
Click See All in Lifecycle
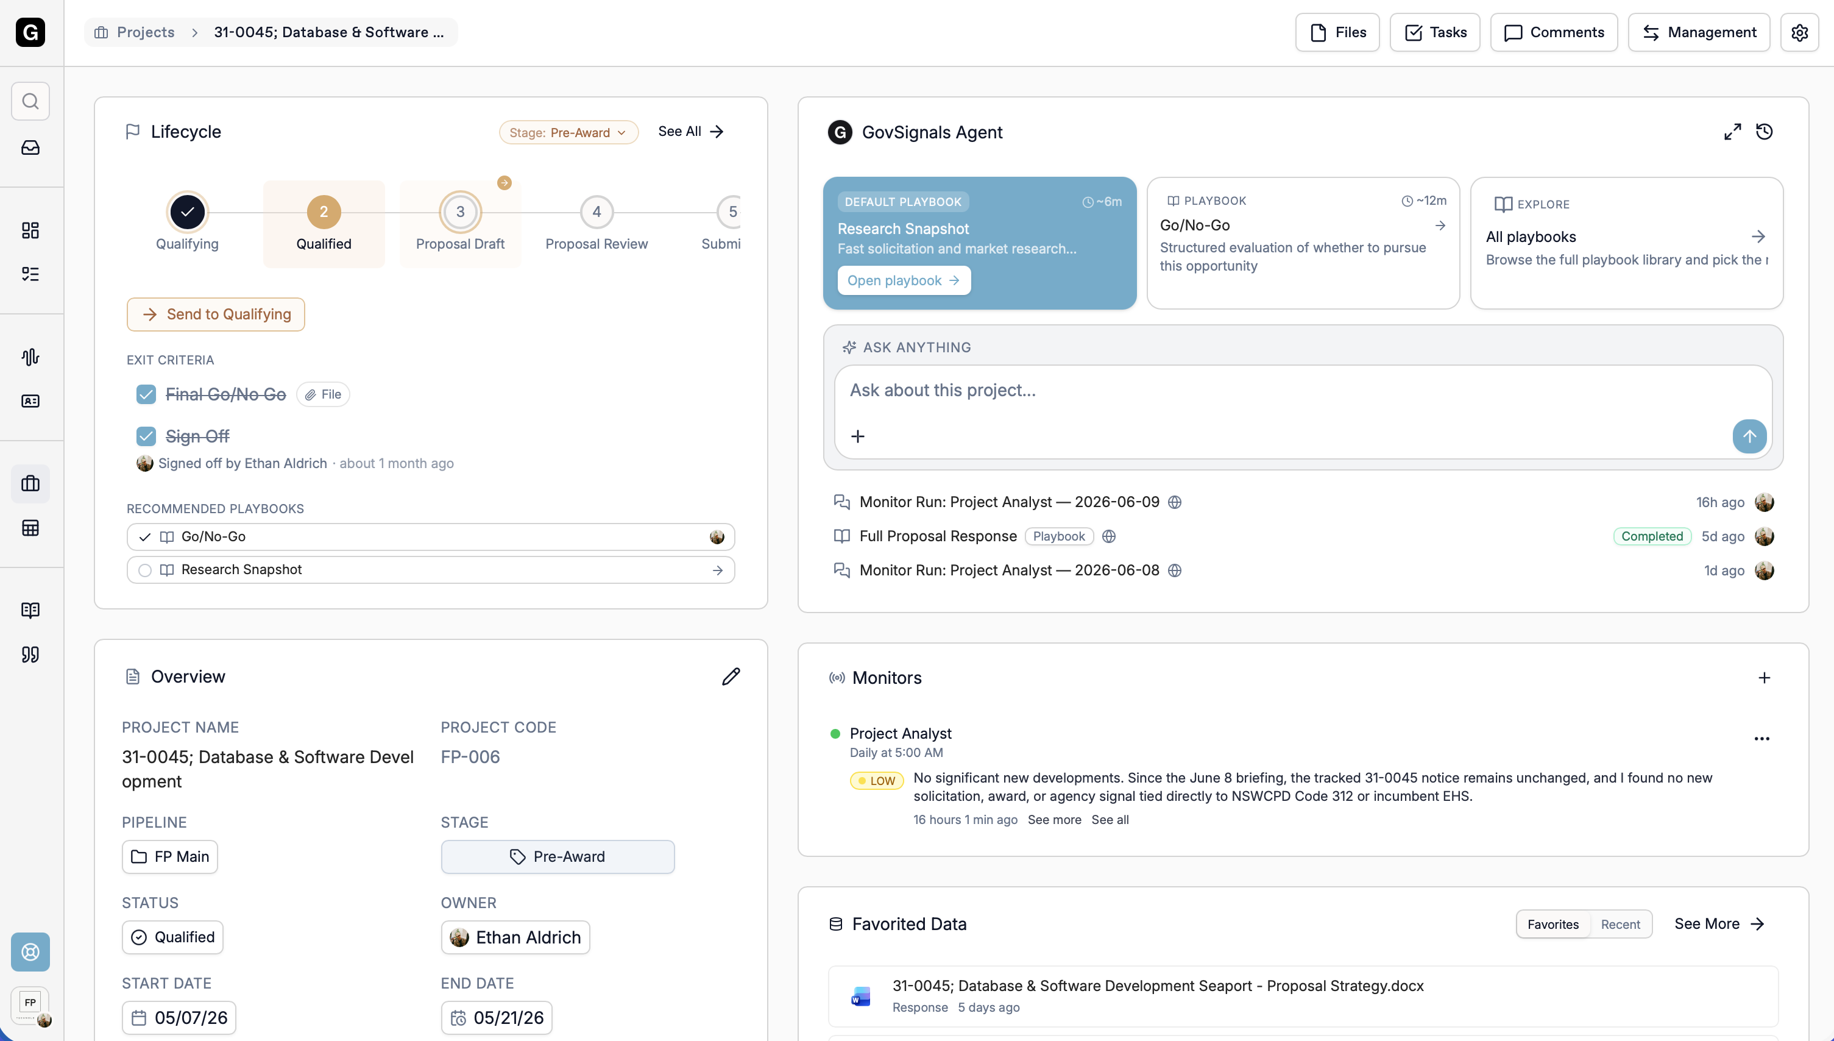pos(691,132)
